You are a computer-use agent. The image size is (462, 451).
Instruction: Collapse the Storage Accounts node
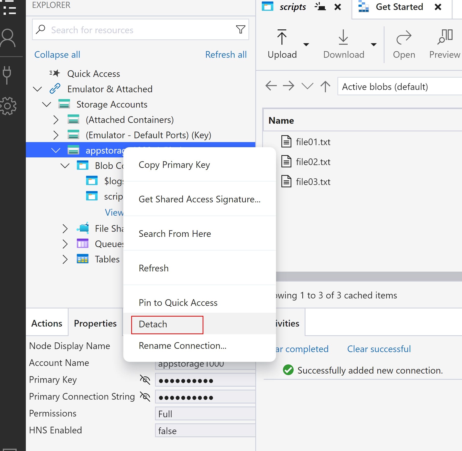coord(47,104)
